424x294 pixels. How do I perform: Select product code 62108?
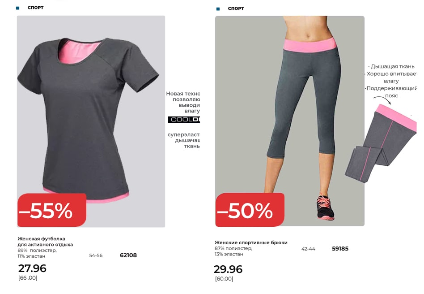[x=128, y=255]
